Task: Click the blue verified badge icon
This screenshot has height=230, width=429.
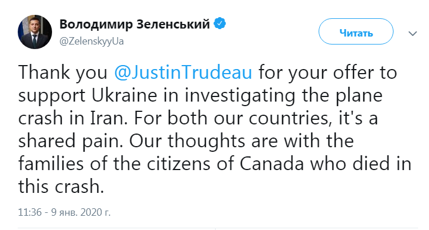Action: pos(220,25)
